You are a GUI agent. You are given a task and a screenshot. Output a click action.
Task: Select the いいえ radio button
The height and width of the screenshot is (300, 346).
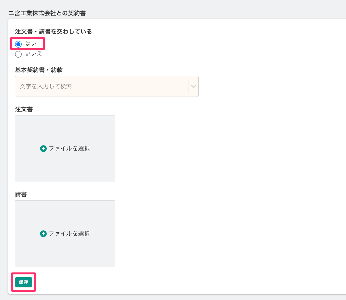(18, 54)
